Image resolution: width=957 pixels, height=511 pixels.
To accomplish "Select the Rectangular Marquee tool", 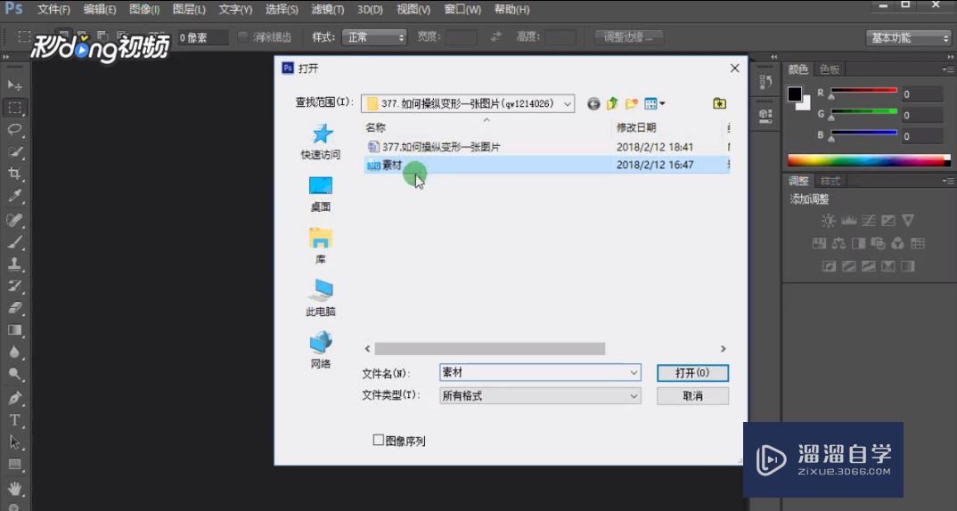I will [14, 108].
